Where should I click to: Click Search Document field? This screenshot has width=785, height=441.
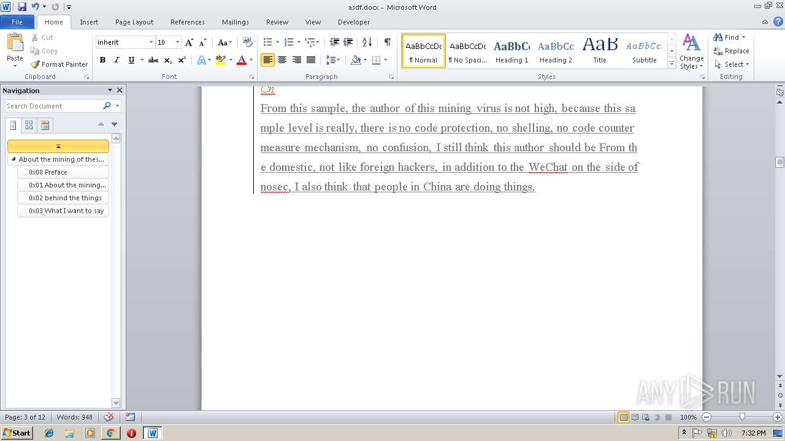tap(54, 106)
